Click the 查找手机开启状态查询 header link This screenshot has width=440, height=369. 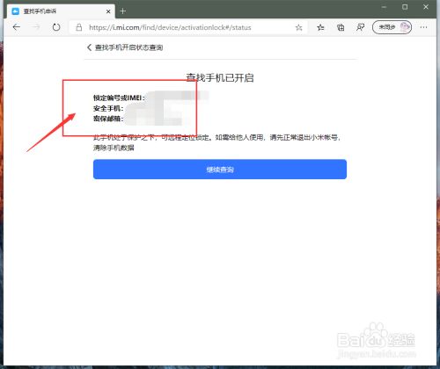pos(128,47)
